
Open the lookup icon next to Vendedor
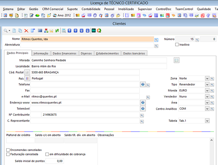click(x=212, y=97)
